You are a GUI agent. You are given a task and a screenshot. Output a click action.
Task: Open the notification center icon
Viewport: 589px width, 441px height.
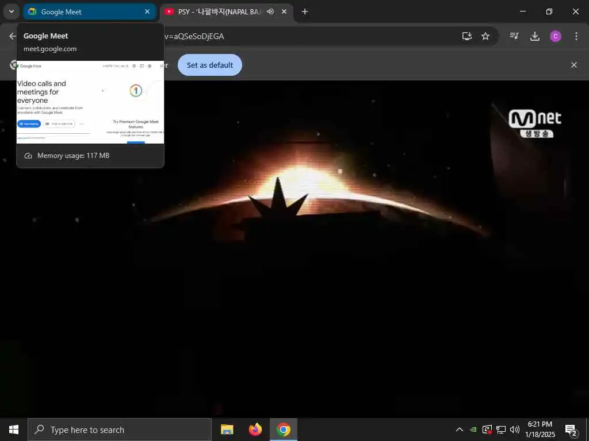(571, 430)
